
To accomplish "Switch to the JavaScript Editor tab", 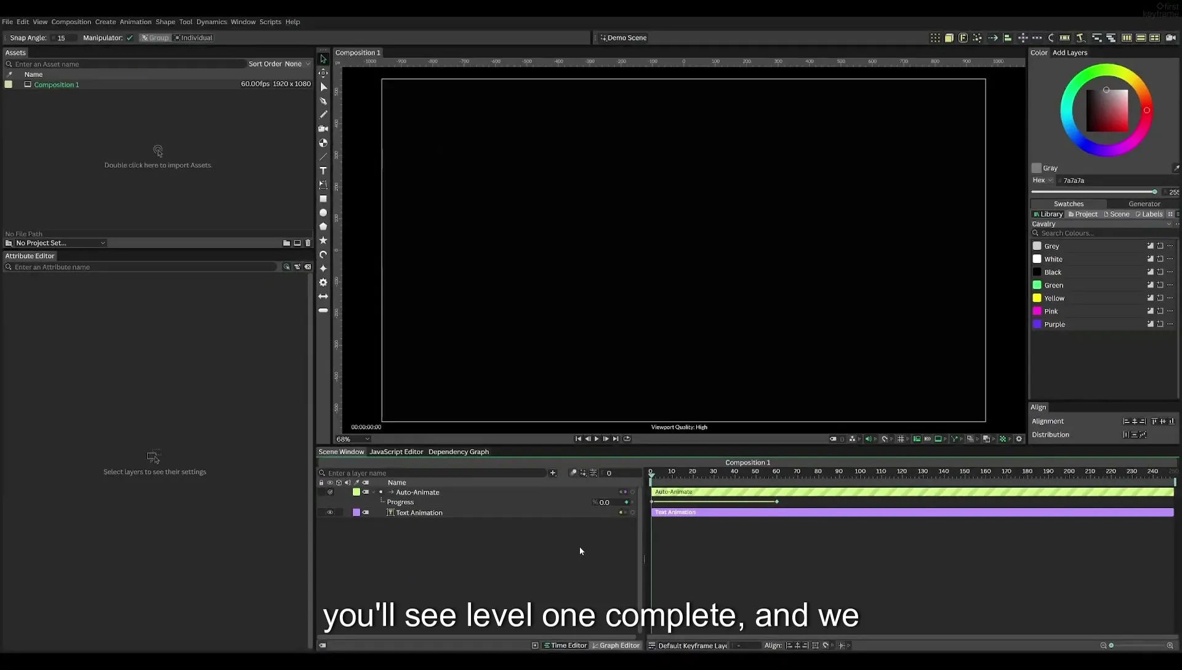I will (x=396, y=452).
